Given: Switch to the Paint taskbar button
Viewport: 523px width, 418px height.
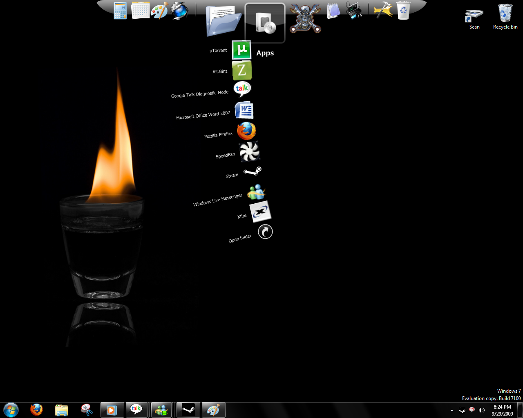Looking at the screenshot, I should tap(213, 410).
